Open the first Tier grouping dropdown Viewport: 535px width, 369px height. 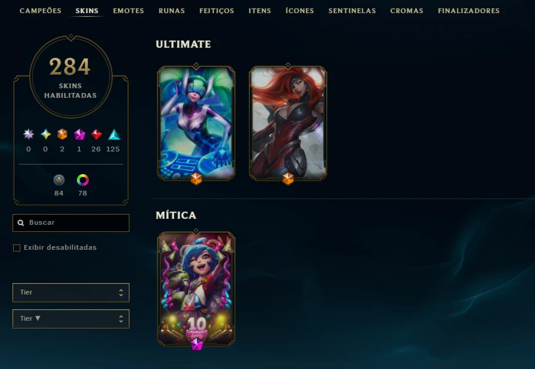(71, 293)
